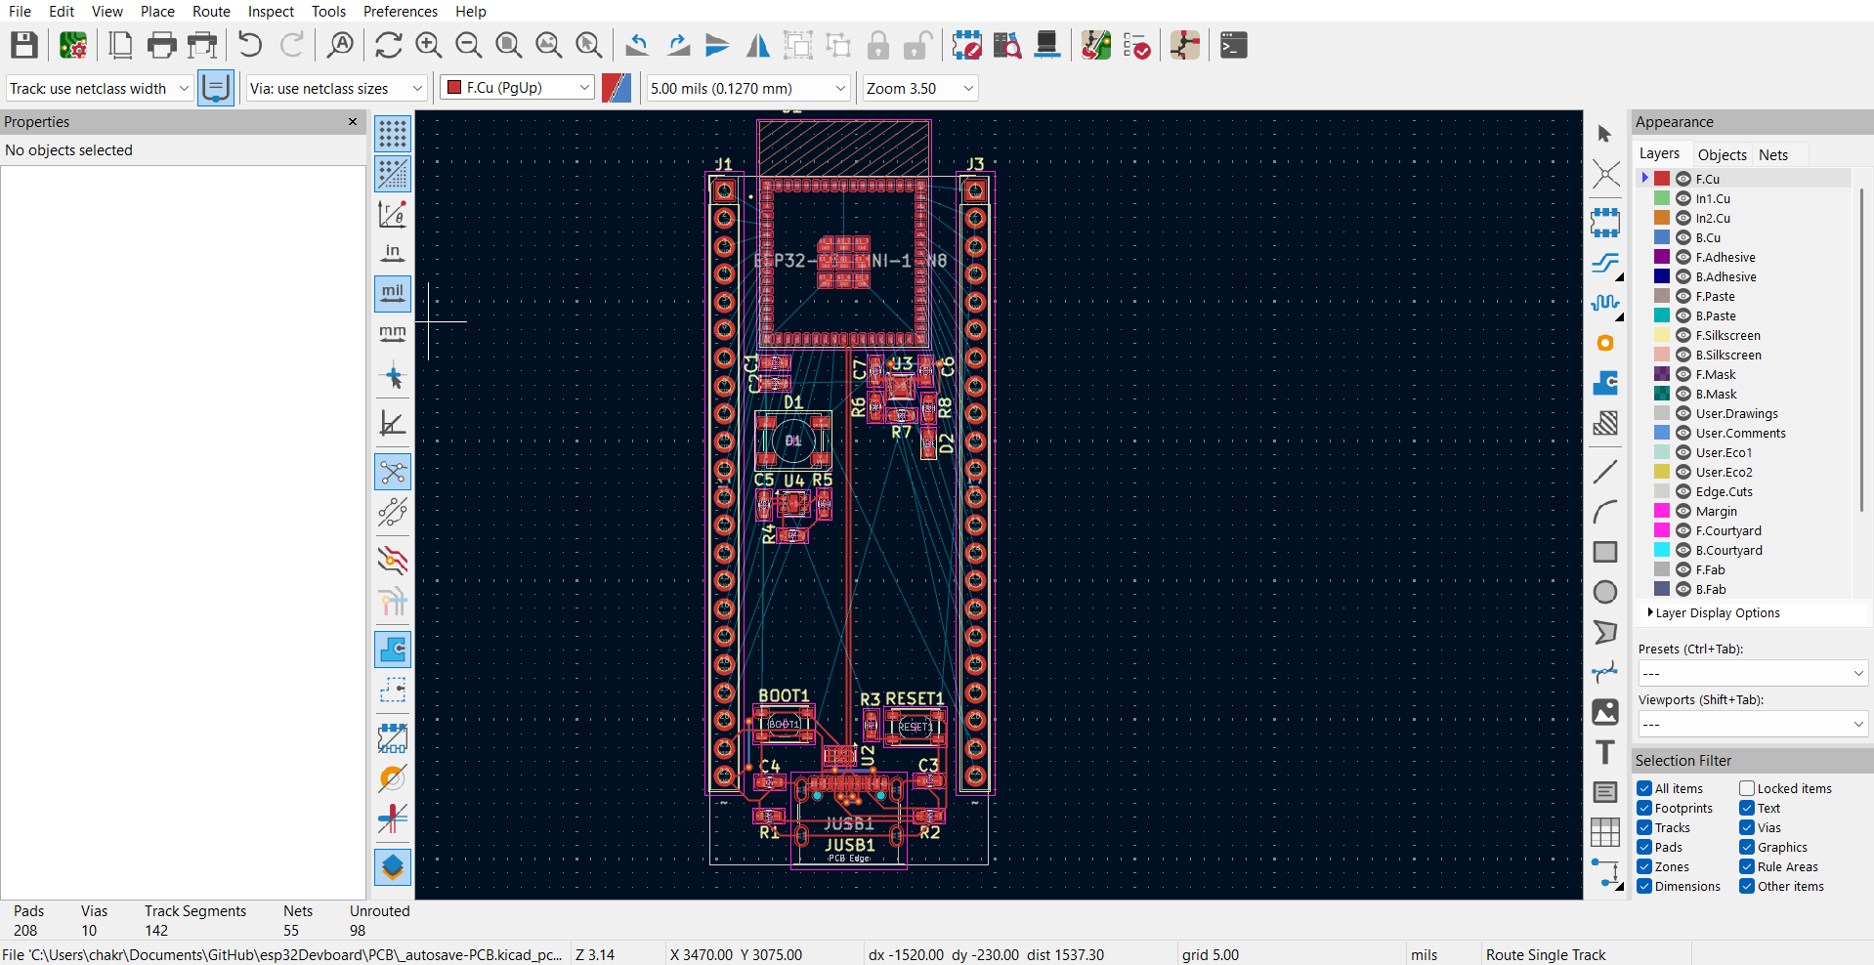
Task: Select the Route Tracks tool
Action: pyautogui.click(x=1604, y=263)
